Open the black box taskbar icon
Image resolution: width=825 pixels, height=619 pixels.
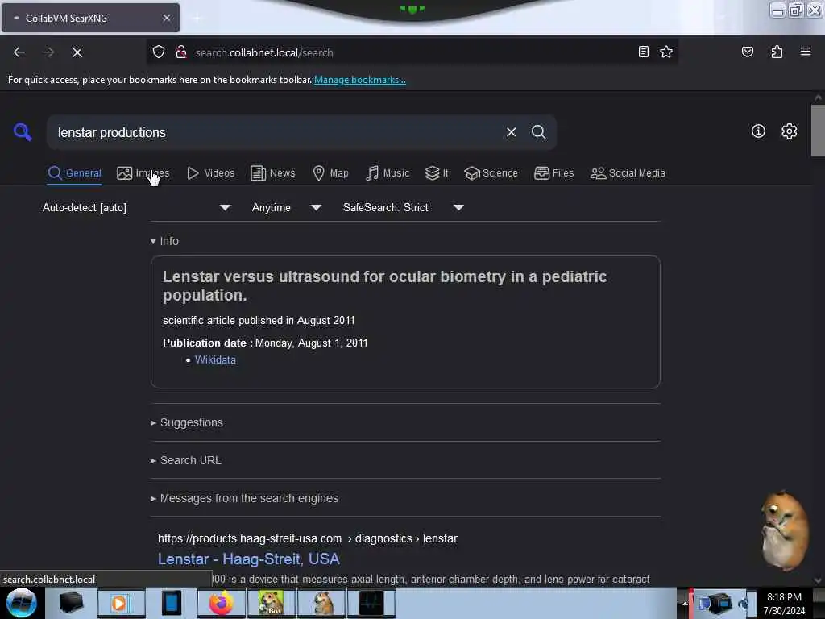tap(71, 603)
